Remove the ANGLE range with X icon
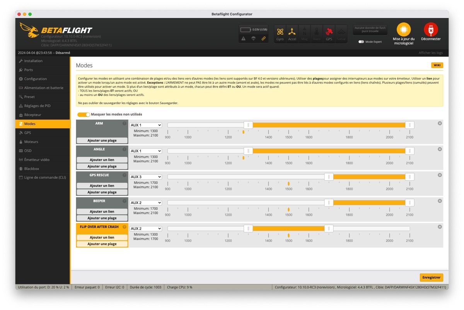This screenshot has width=464, height=310. (440, 149)
